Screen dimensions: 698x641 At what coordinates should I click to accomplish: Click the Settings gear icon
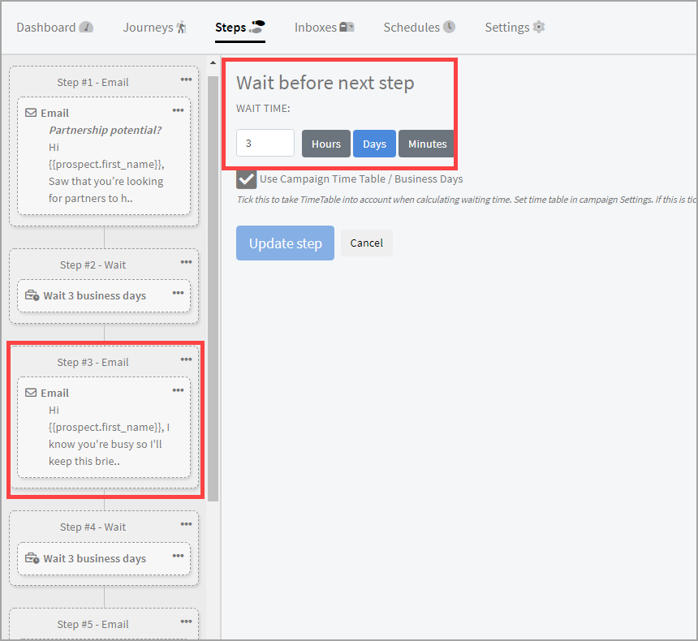pyautogui.click(x=539, y=28)
